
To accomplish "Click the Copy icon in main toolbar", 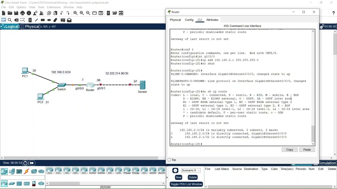I will click(x=49, y=13).
